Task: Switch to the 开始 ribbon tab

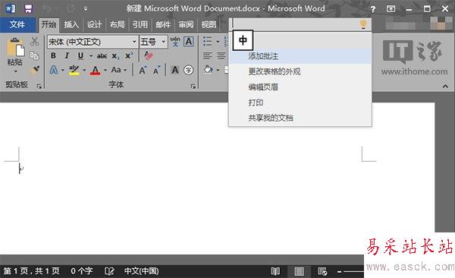Action: (49, 24)
